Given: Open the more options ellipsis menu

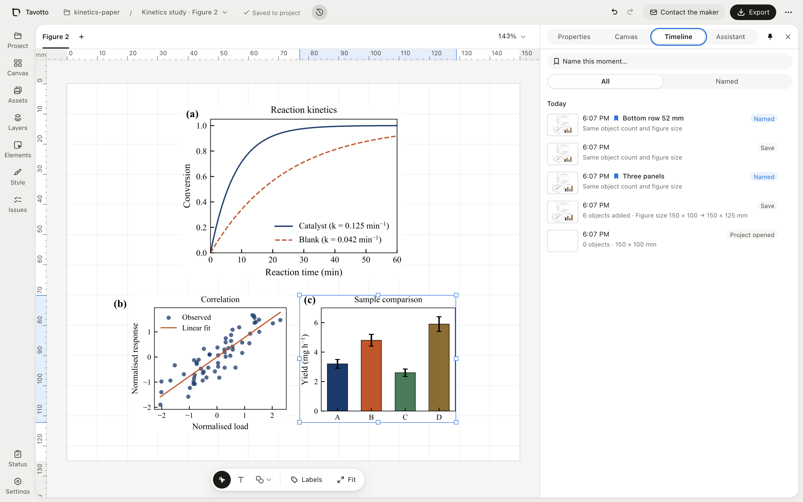Looking at the screenshot, I should [x=789, y=12].
